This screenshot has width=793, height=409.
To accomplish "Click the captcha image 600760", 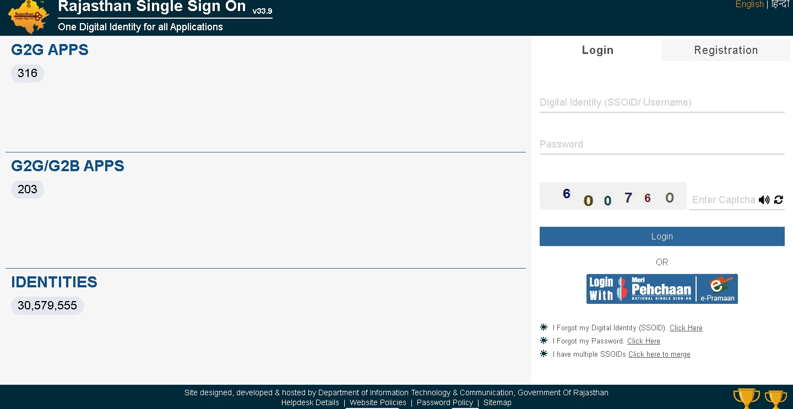I will (x=613, y=196).
